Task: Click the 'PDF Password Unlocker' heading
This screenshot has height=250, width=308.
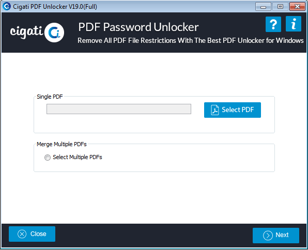Action: [138, 27]
